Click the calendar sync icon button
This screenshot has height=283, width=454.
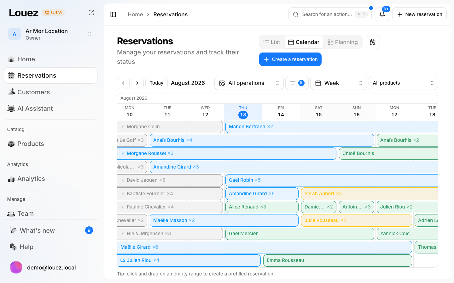pos(373,42)
